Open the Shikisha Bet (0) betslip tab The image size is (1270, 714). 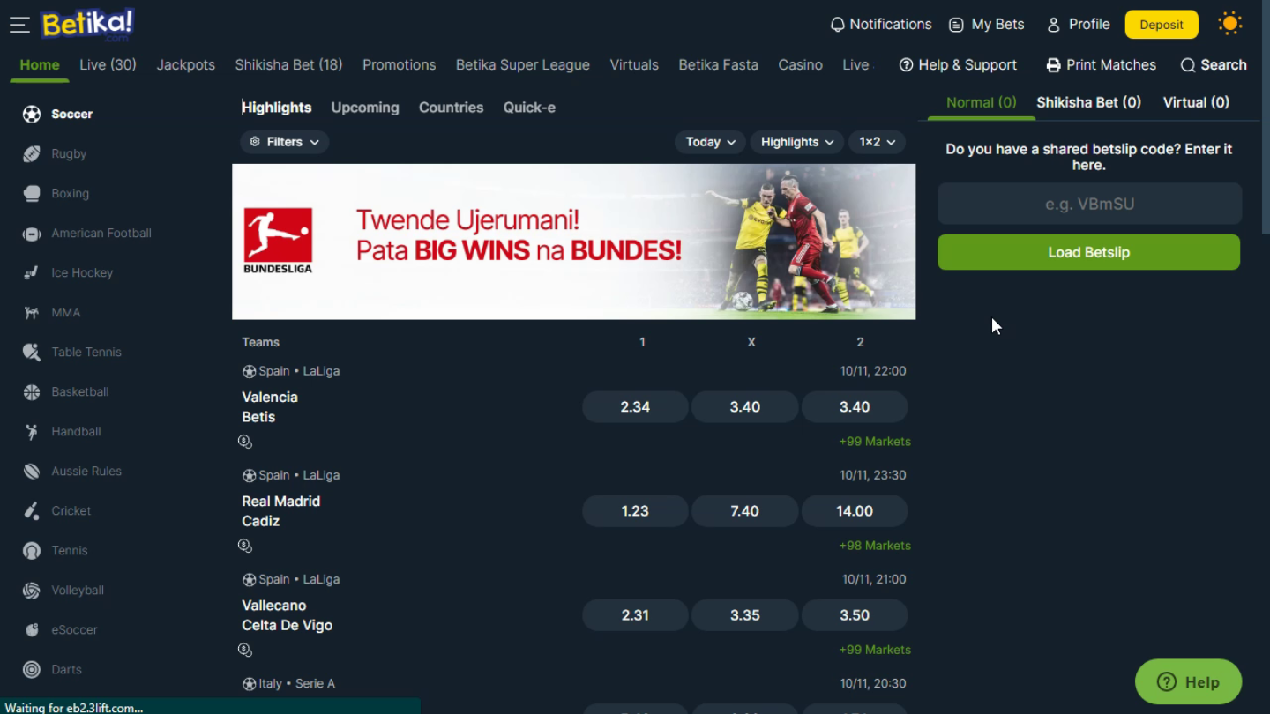[1088, 102]
